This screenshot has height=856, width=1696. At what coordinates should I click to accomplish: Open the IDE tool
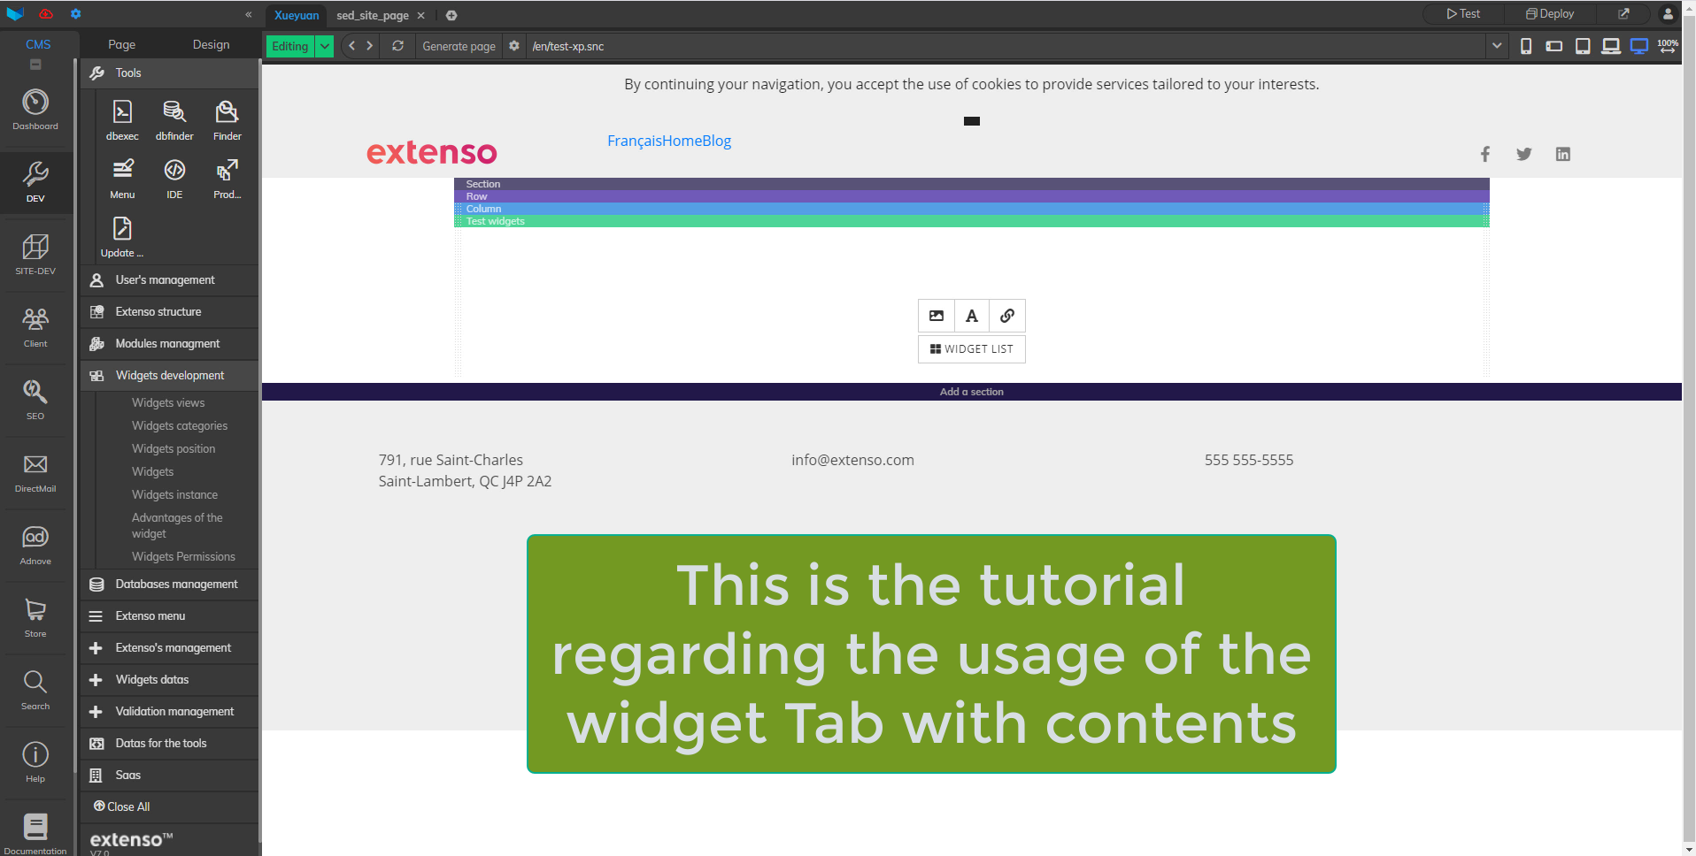[x=174, y=179]
